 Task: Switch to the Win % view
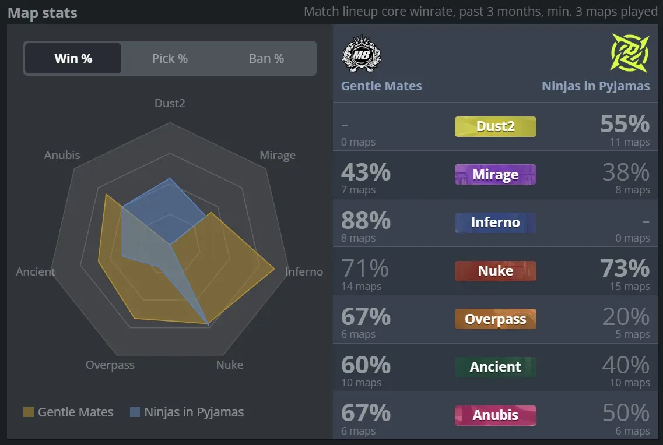(x=72, y=58)
